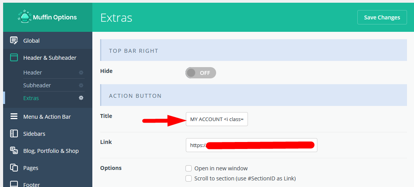Click the Pages stacked-sheets icon
Image resolution: width=414 pixels, height=187 pixels.
14,168
